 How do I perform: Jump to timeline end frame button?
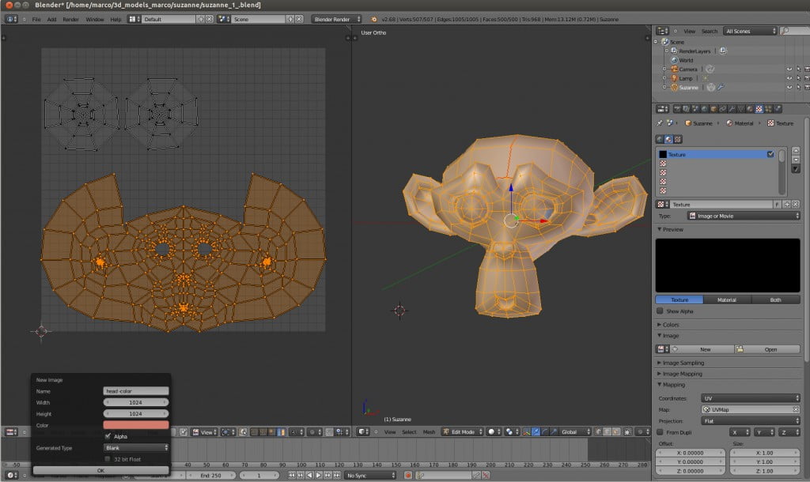pyautogui.click(x=337, y=476)
